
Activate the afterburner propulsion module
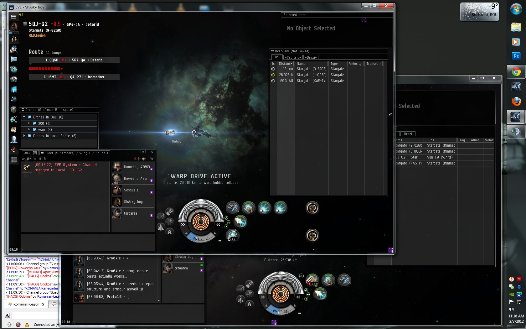pos(240,222)
